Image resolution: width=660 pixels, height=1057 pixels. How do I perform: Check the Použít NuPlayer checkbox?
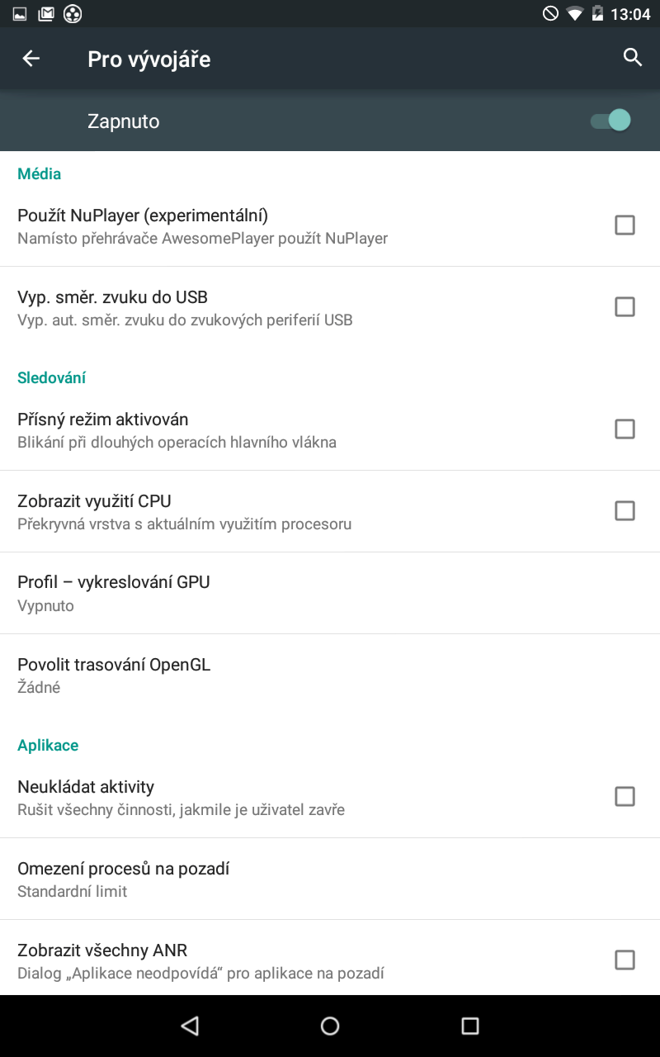625,225
